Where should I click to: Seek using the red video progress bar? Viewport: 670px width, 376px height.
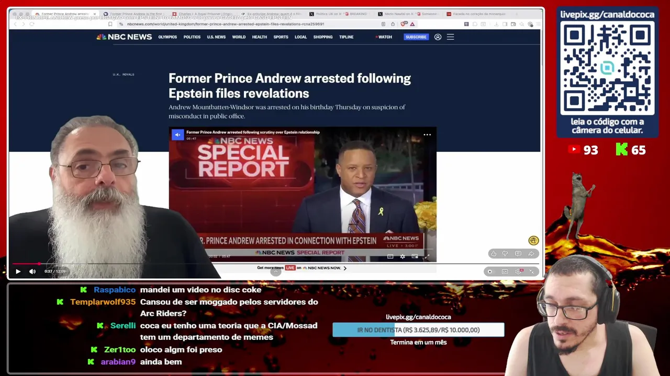[x=276, y=264]
